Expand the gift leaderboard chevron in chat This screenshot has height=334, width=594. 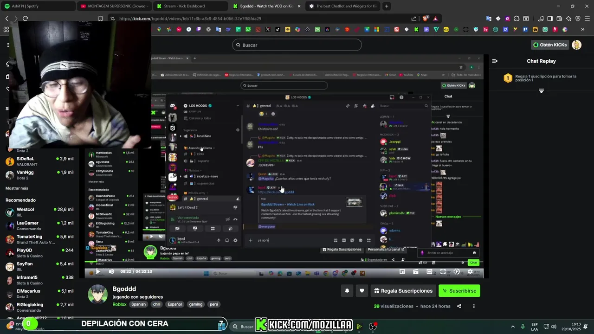[541, 91]
